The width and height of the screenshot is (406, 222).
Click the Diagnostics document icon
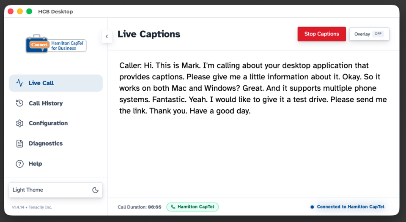(20, 143)
